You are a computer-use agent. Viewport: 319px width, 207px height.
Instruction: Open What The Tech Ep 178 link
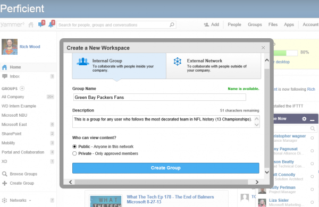coord(170,199)
